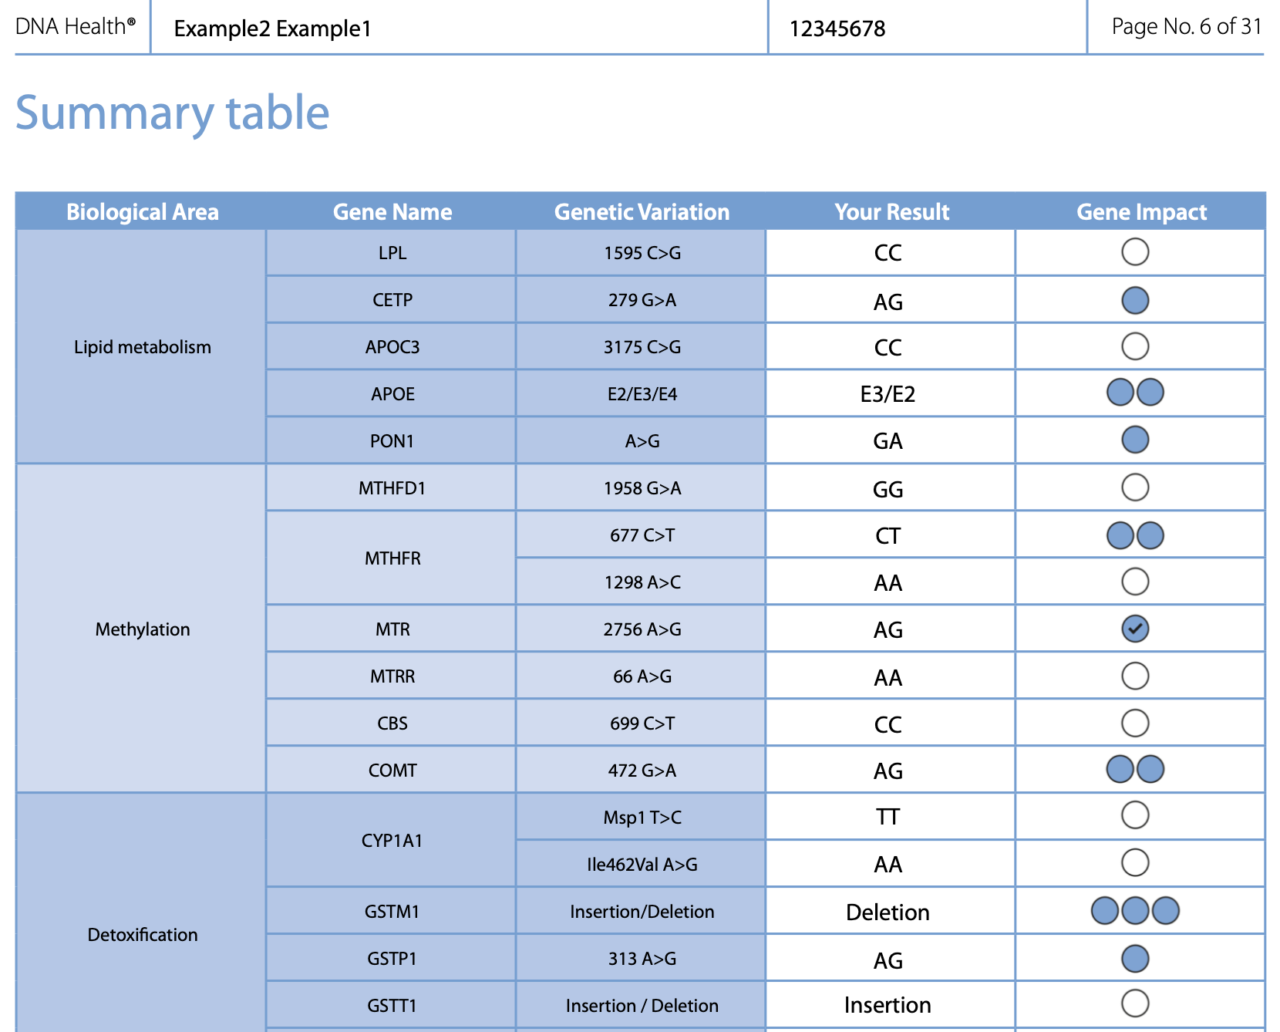Click Page No. 6 of 31
The image size is (1280, 1032).
coord(1187,26)
